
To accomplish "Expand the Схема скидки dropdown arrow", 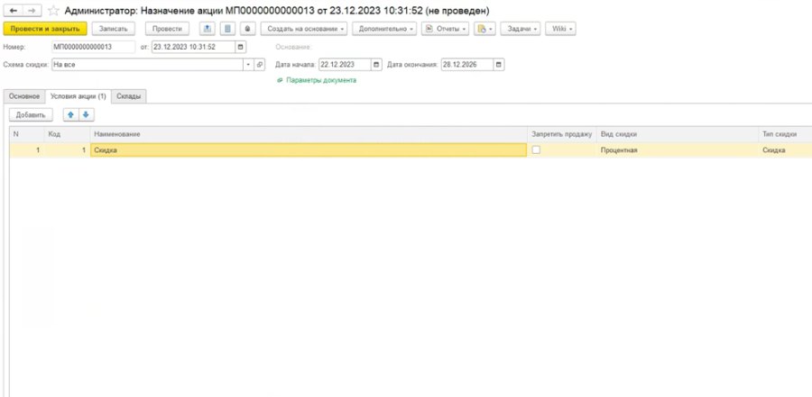I will 249,65.
